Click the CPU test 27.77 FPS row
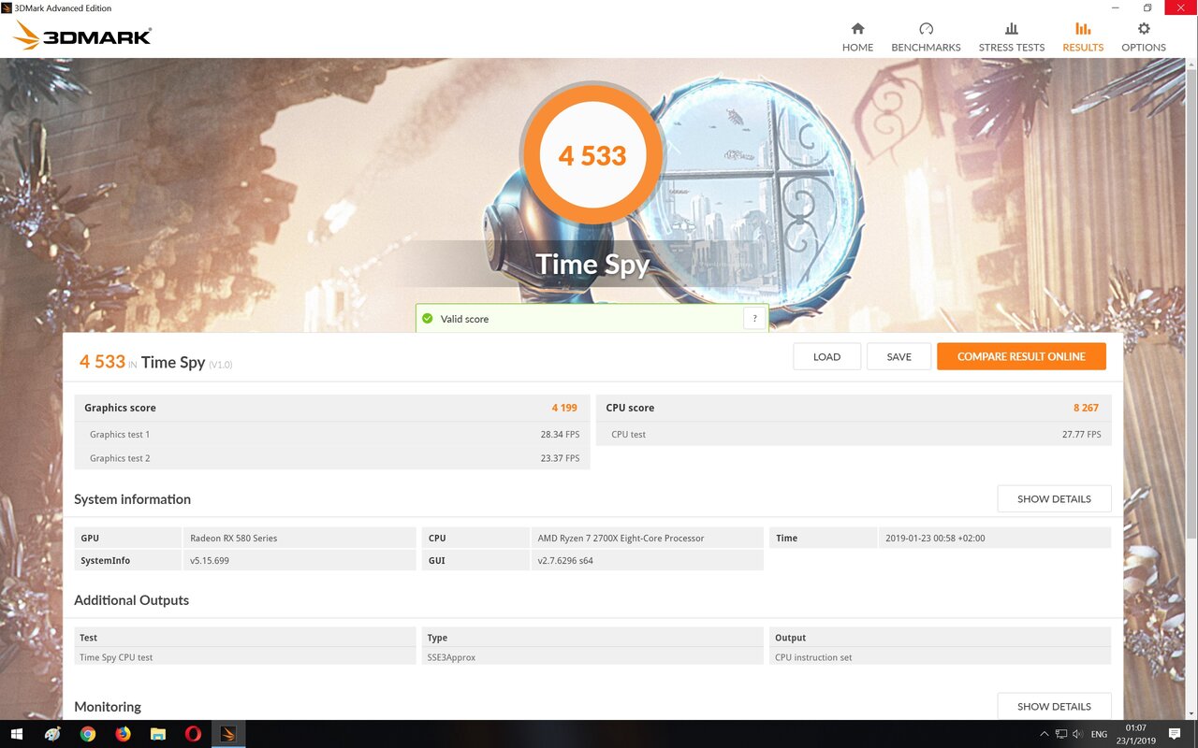 pos(854,434)
